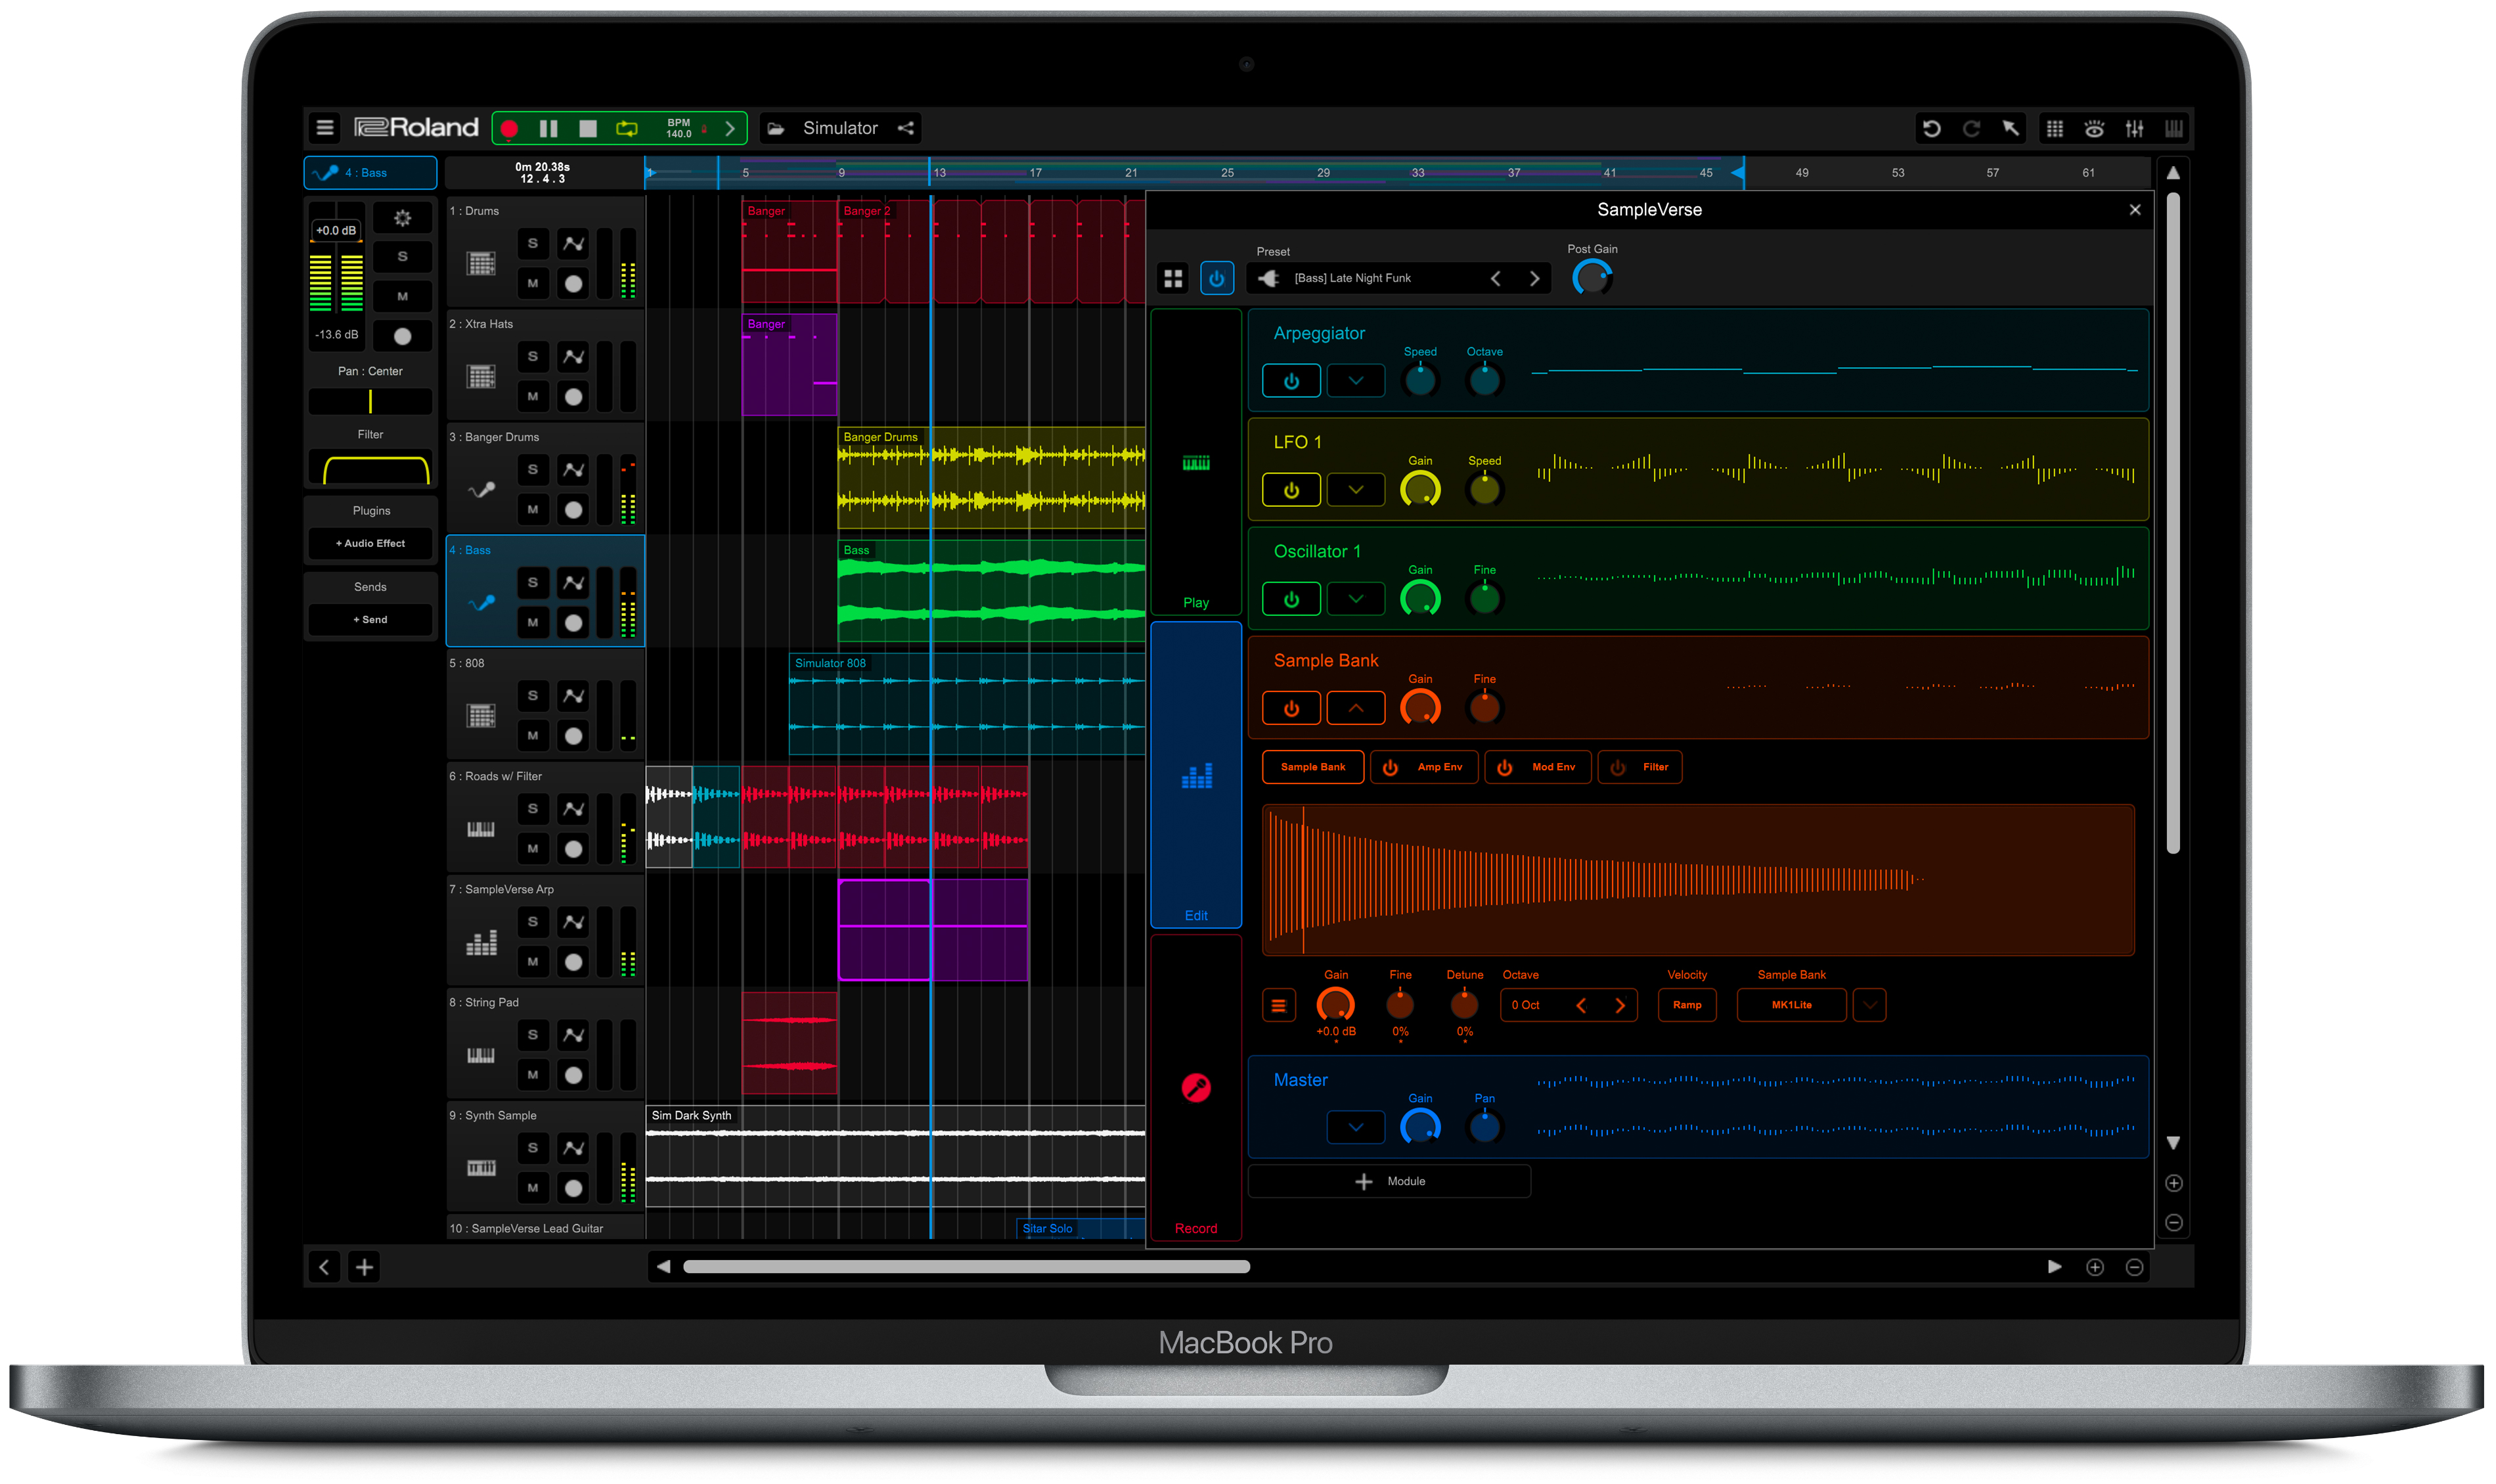Image resolution: width=2496 pixels, height=1484 pixels.
Task: Click the + Audio Effect button
Action: tap(370, 543)
